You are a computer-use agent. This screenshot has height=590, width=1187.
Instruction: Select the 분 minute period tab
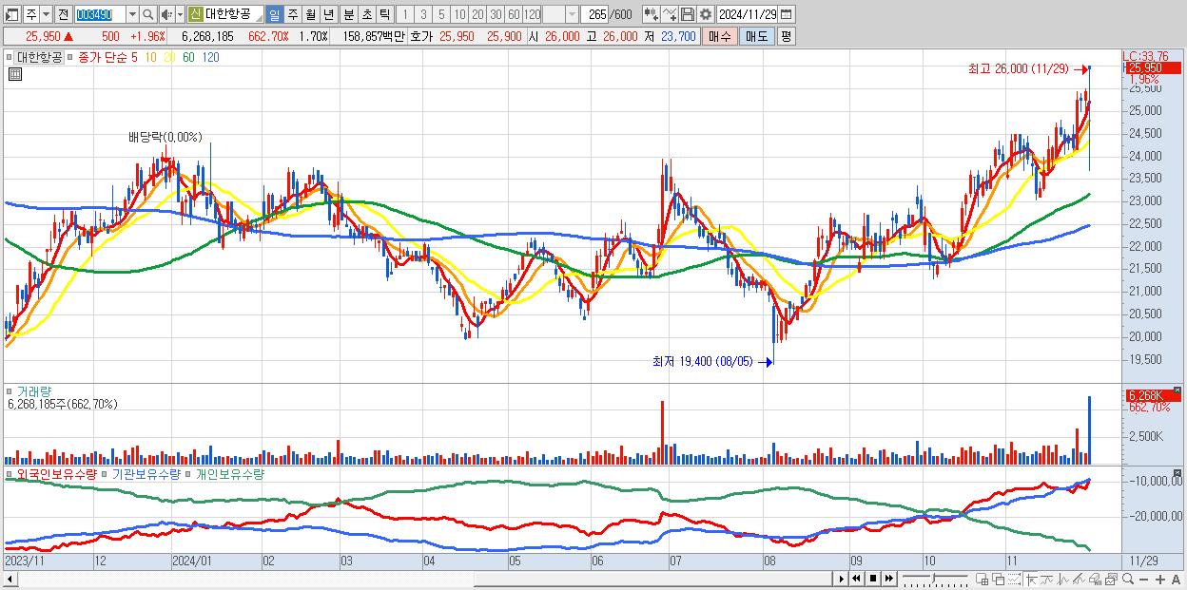(348, 14)
